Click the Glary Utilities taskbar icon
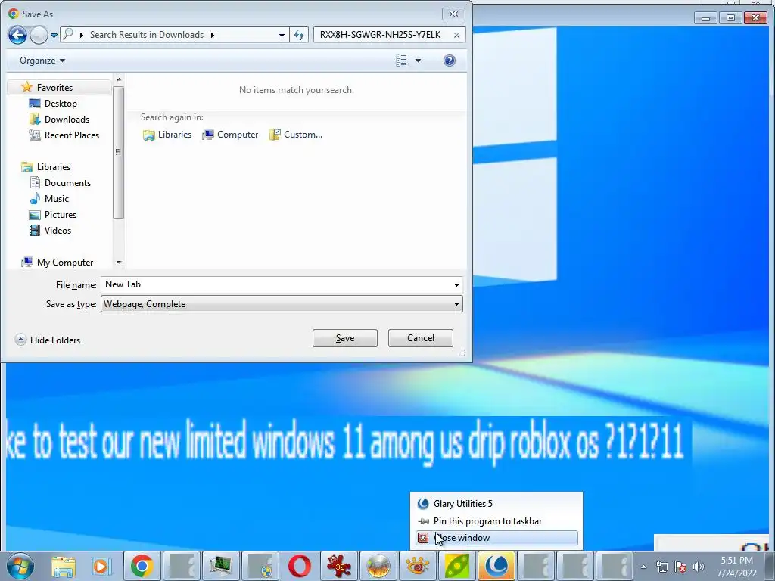775x581 pixels. pos(496,566)
